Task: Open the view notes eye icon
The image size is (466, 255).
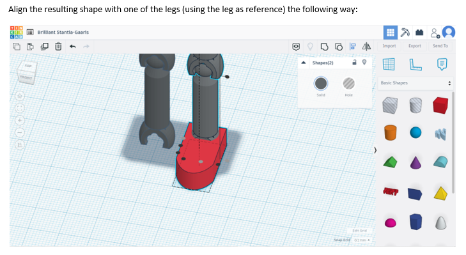Action: (x=296, y=47)
